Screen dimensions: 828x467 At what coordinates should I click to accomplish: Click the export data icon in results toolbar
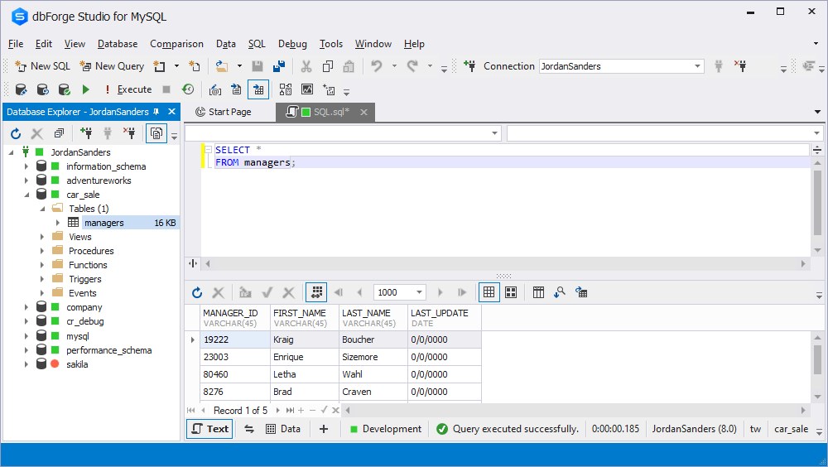click(581, 292)
